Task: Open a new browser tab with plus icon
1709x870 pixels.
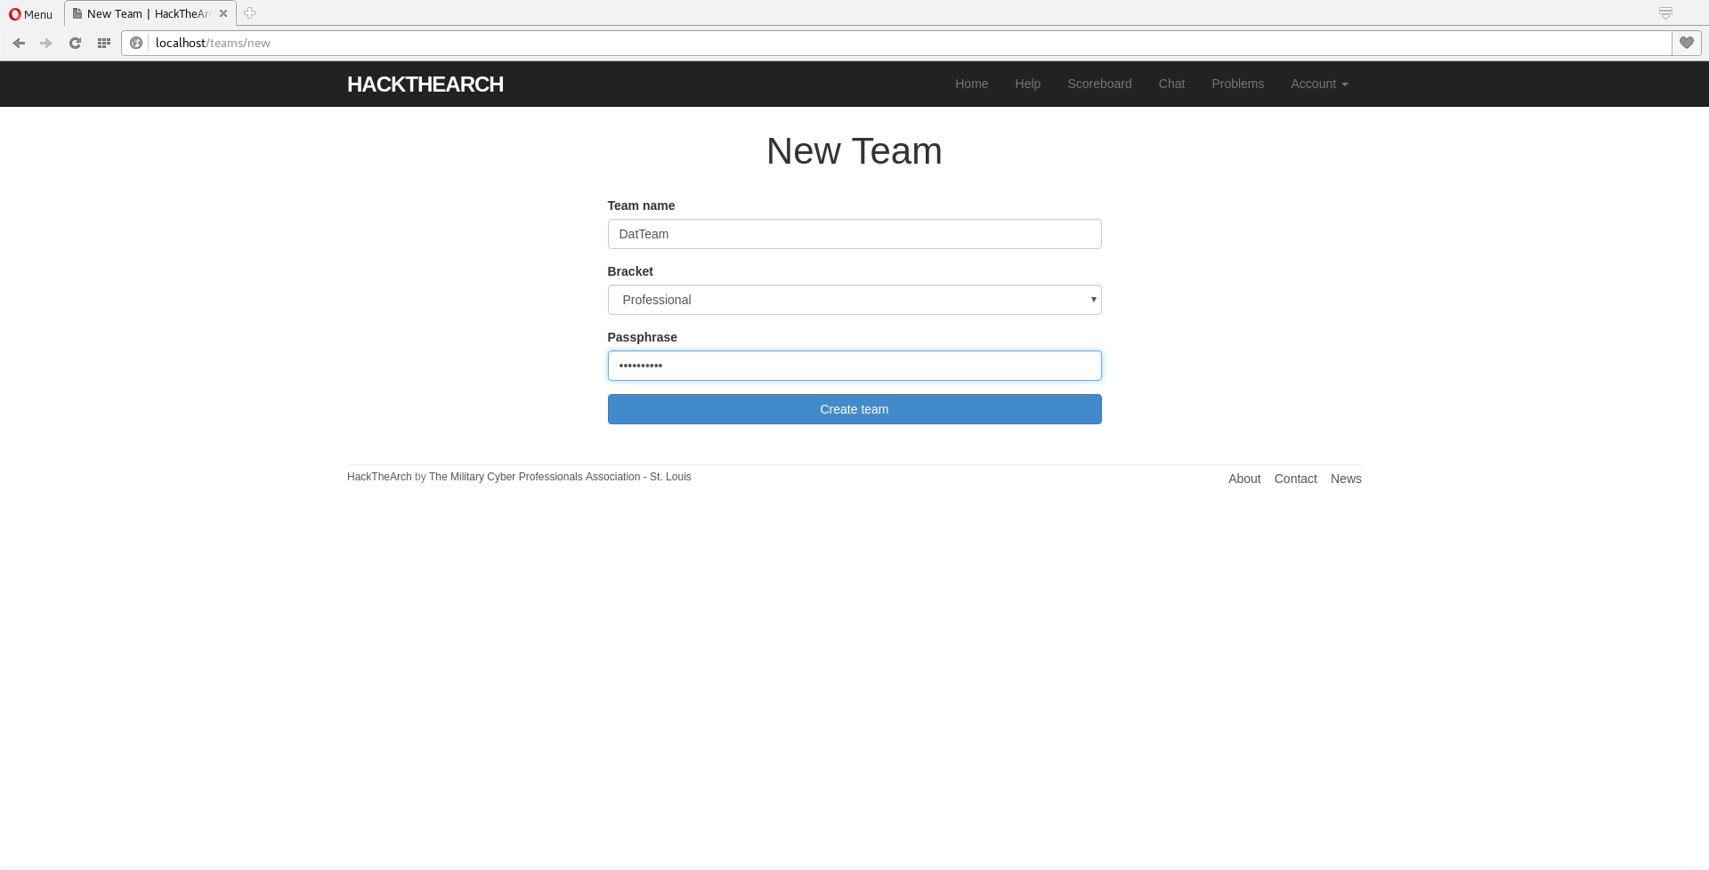Action: pyautogui.click(x=249, y=13)
